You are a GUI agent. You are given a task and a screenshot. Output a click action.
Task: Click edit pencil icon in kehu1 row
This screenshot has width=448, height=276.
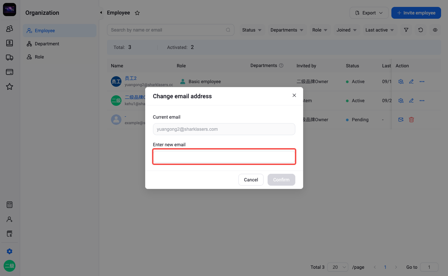[411, 101]
